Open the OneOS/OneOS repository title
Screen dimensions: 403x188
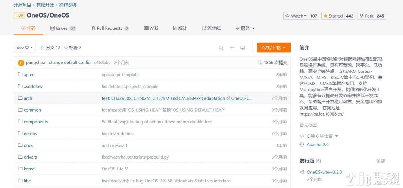48,15
